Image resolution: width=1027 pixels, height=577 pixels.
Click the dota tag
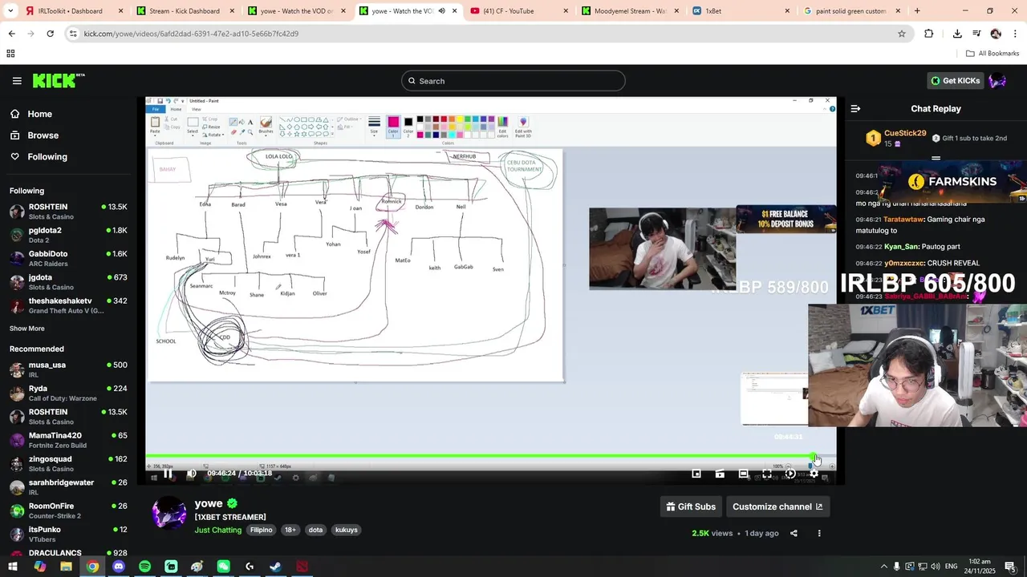click(315, 530)
